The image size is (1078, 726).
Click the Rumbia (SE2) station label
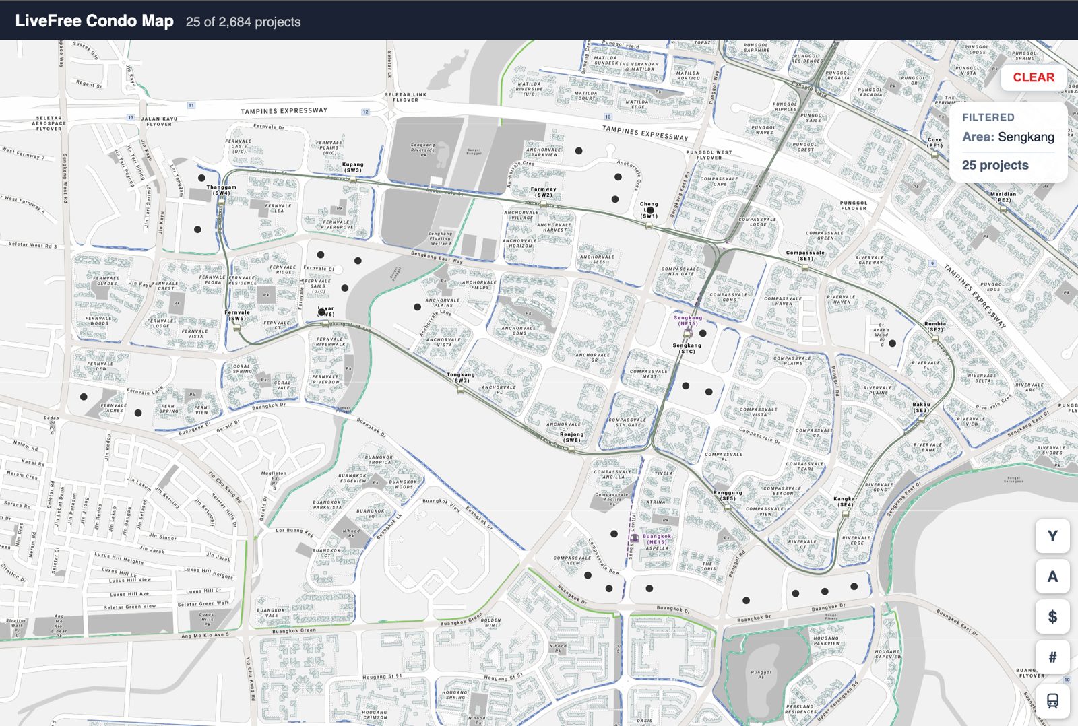coord(935,327)
